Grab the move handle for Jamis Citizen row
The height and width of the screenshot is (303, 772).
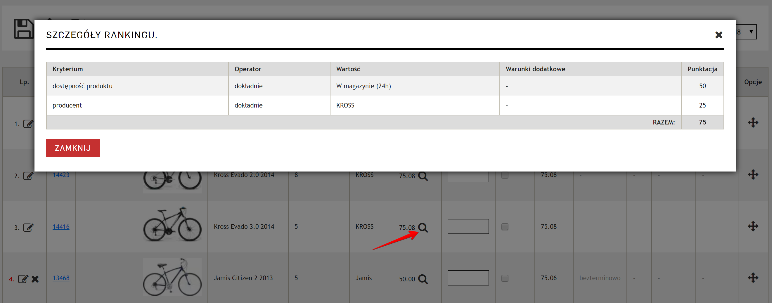(x=752, y=278)
